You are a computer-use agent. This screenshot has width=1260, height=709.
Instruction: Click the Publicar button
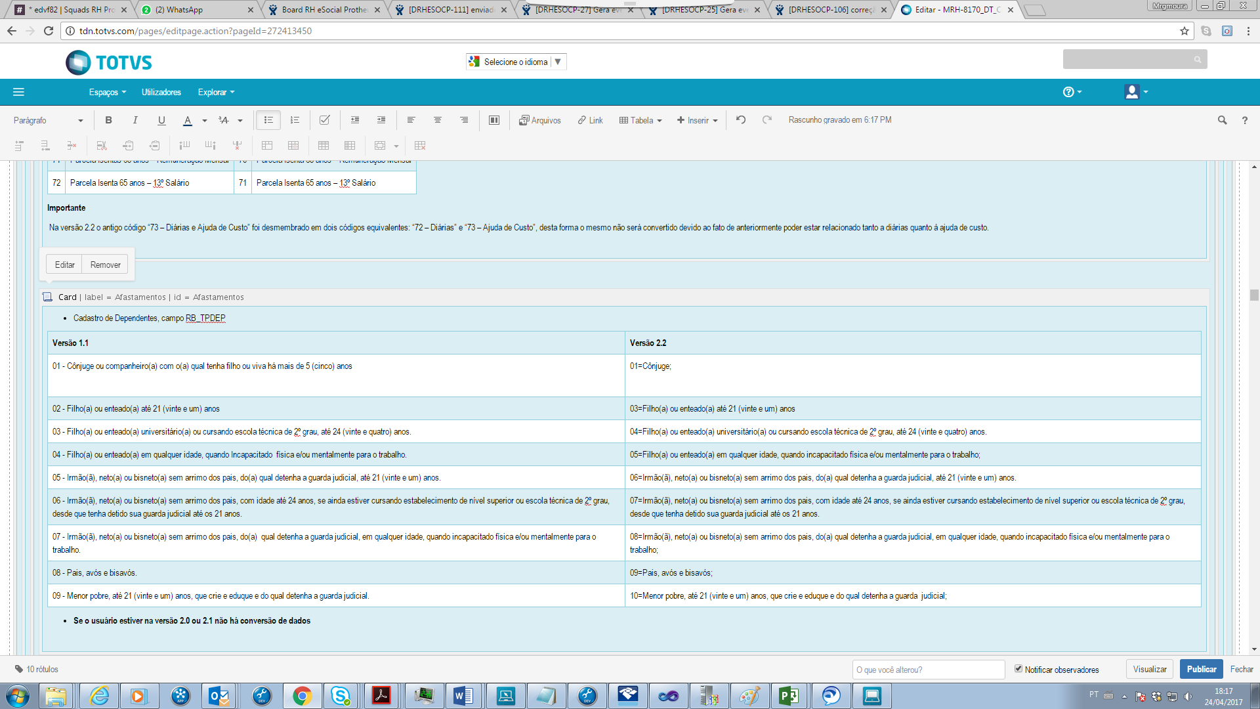tap(1201, 669)
